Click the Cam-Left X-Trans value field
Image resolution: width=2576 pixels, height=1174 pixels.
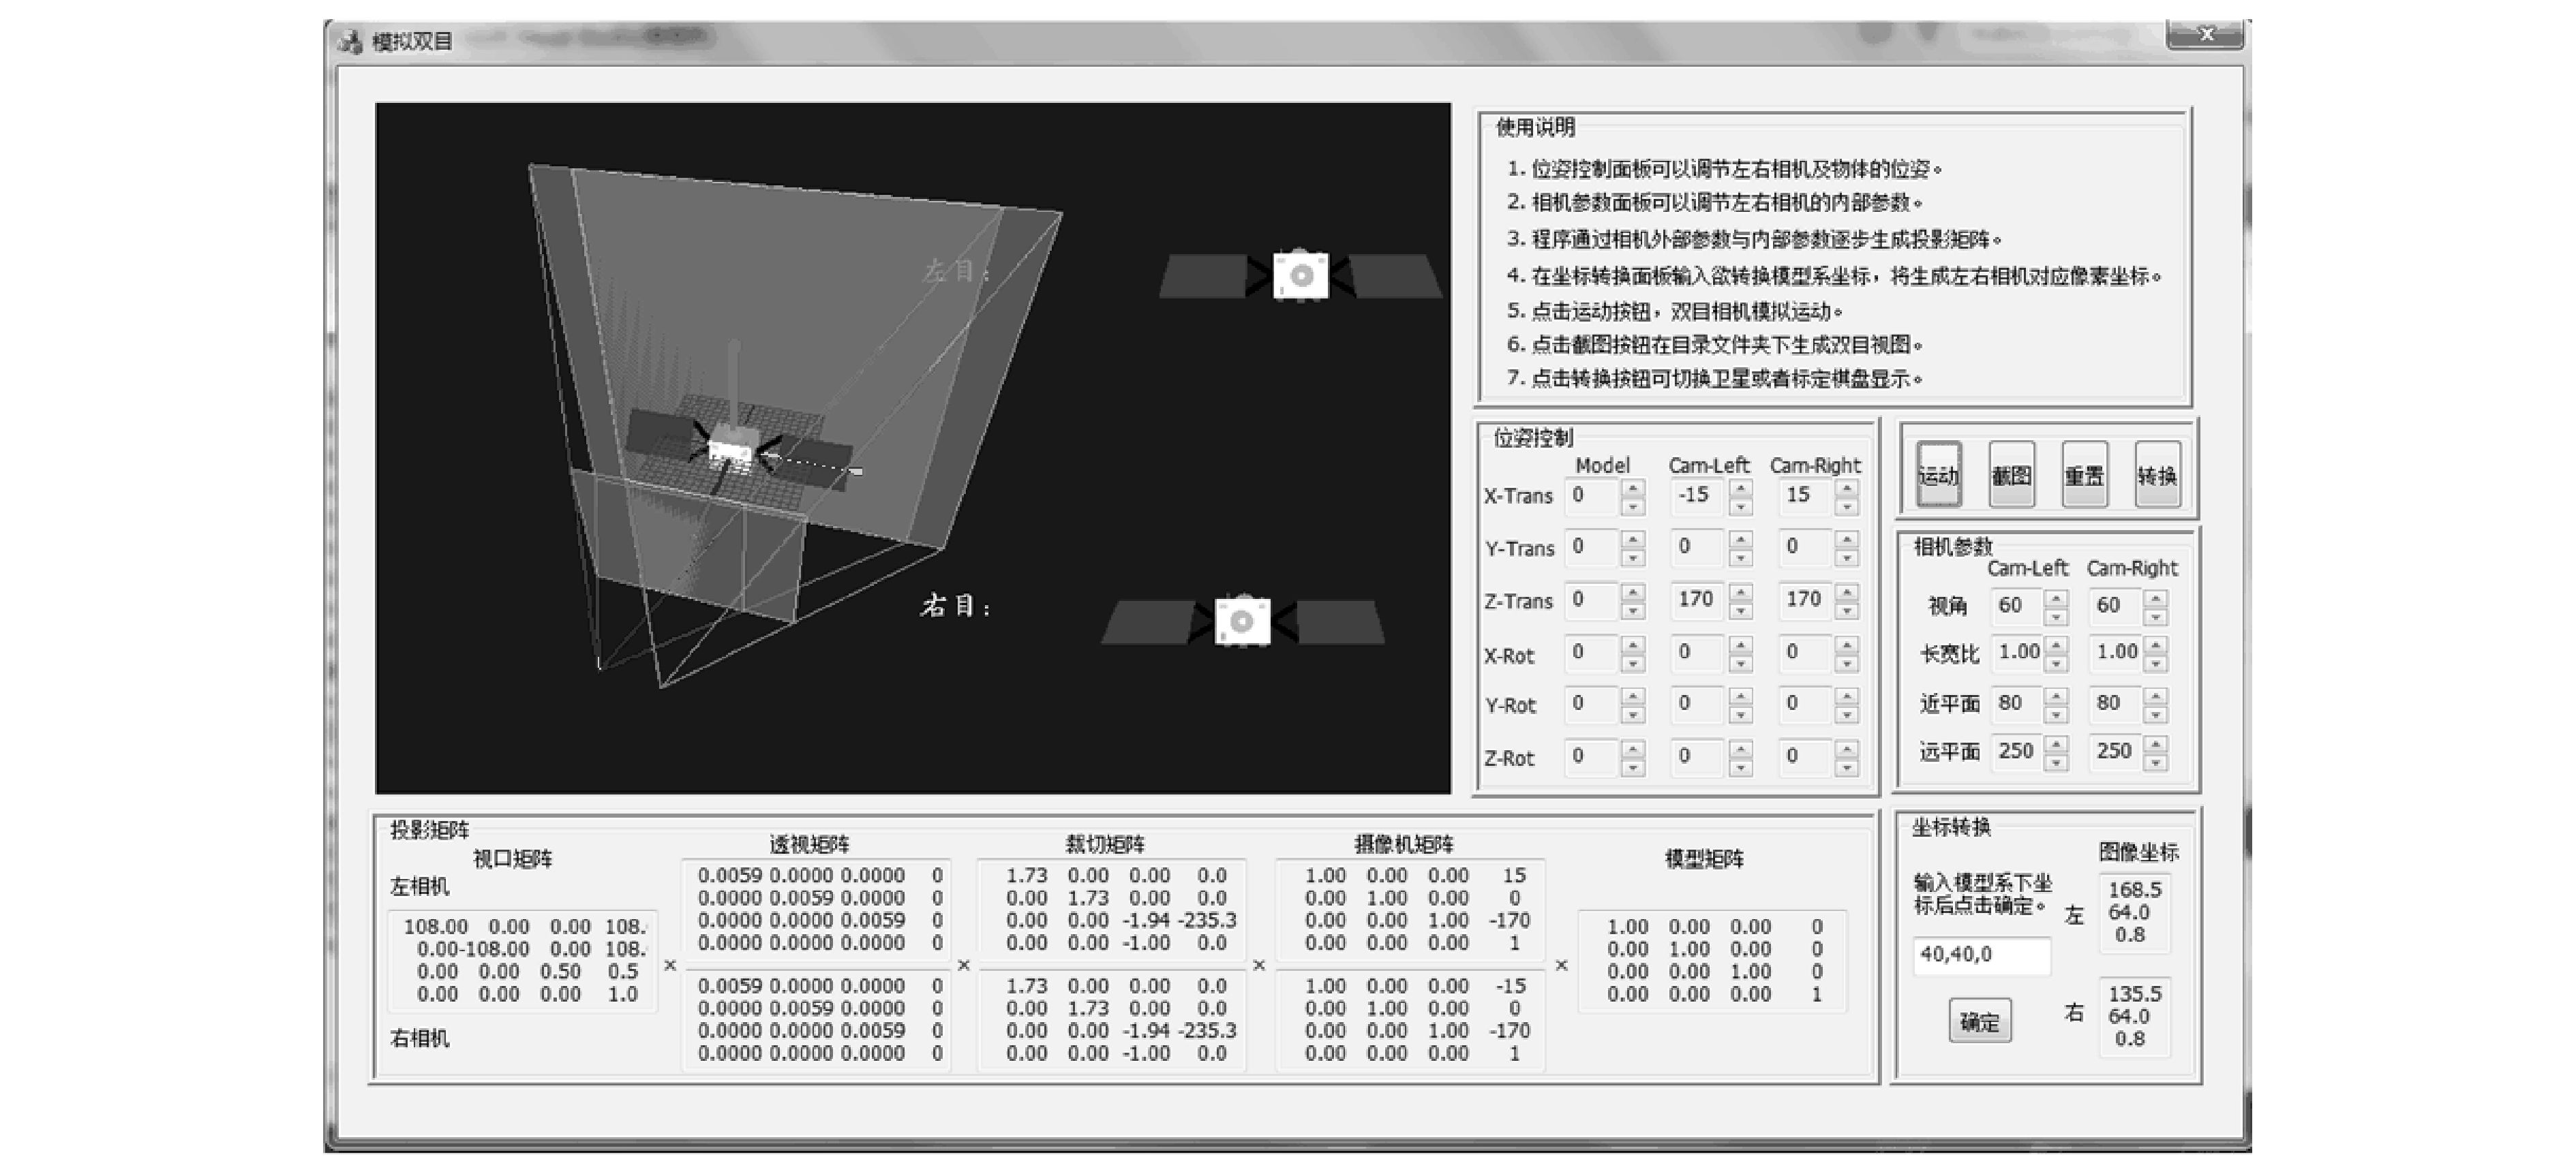[x=1696, y=495]
